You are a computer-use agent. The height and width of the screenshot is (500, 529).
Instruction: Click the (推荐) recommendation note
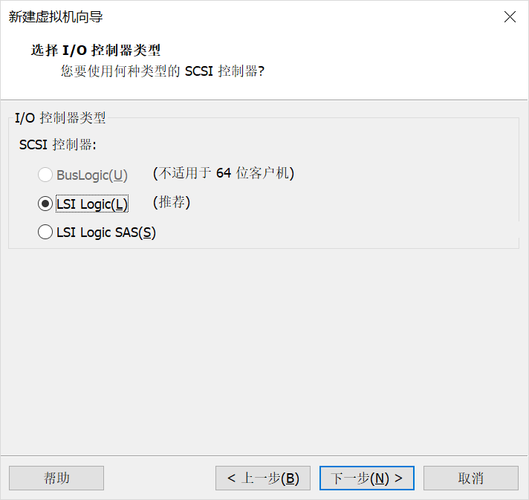(x=172, y=202)
